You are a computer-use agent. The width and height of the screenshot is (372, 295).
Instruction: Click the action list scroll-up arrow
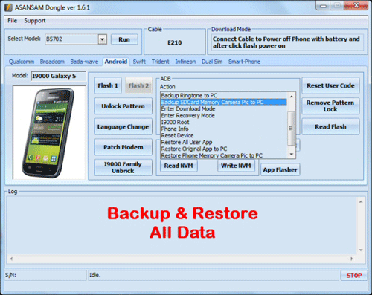coord(292,96)
